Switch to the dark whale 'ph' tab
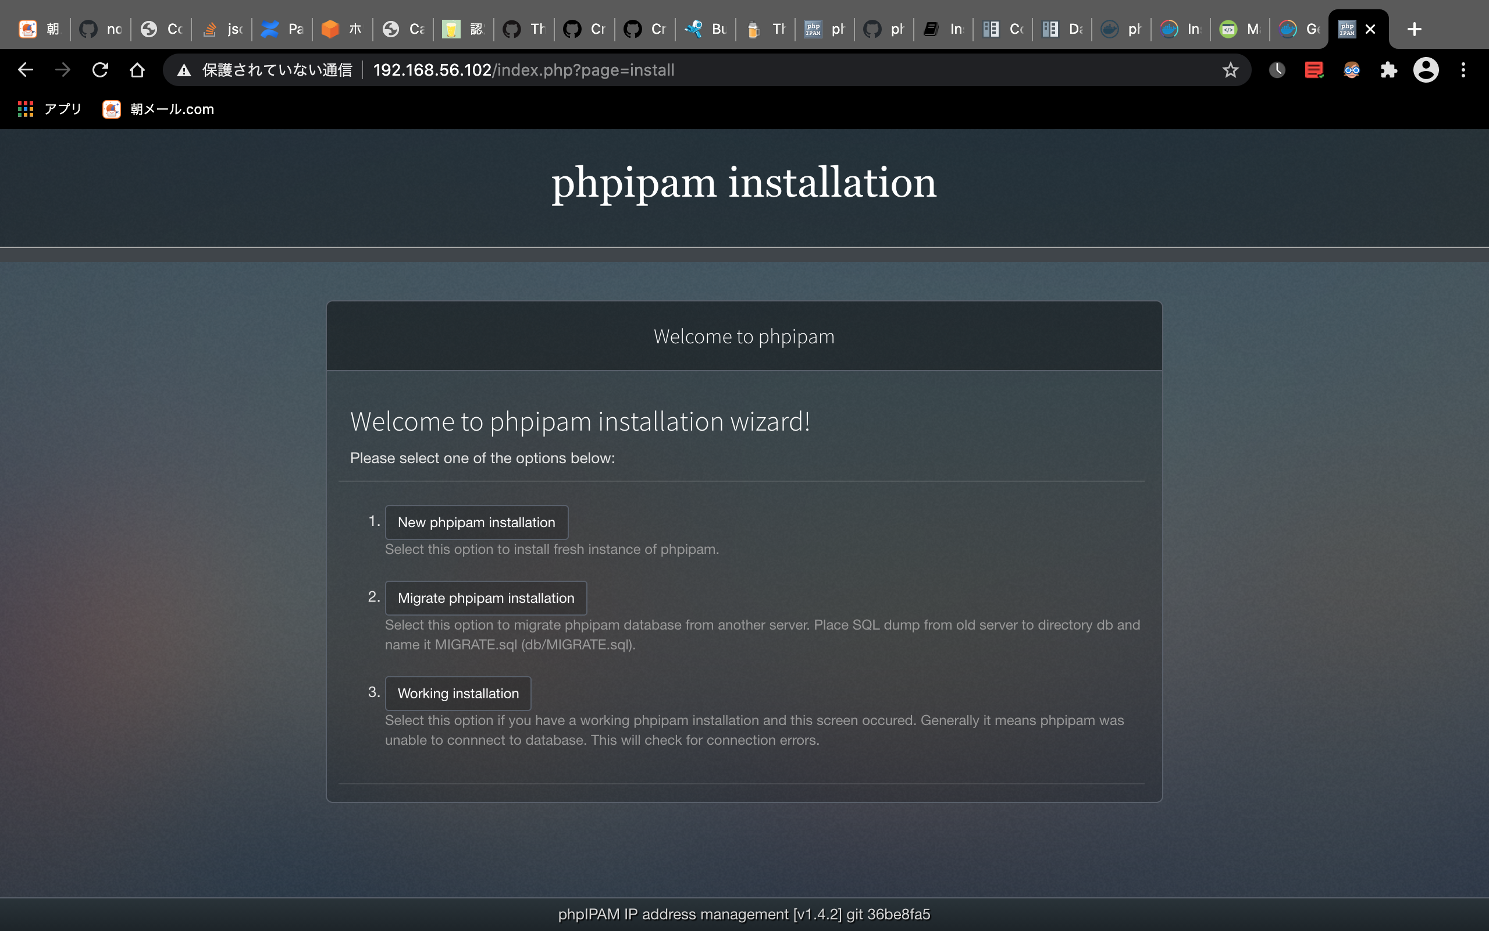 (x=1121, y=29)
